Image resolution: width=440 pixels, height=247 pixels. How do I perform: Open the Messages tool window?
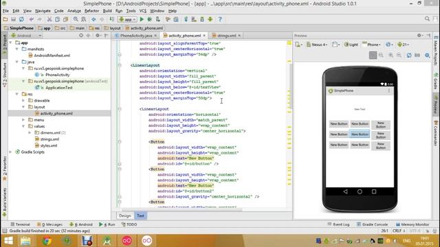[x=49, y=224]
